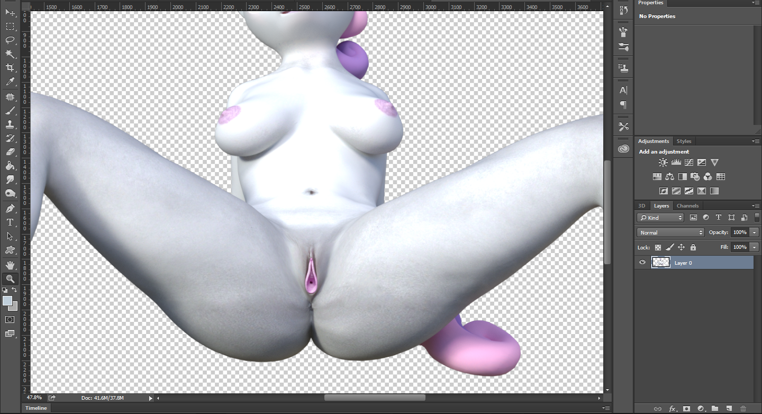Viewport: 762px width, 414px height.
Task: Select the Crop tool
Action: pos(10,68)
